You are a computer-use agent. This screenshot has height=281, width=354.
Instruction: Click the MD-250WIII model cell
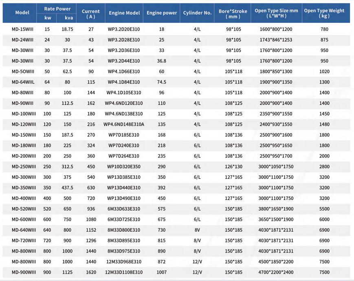click(x=24, y=167)
